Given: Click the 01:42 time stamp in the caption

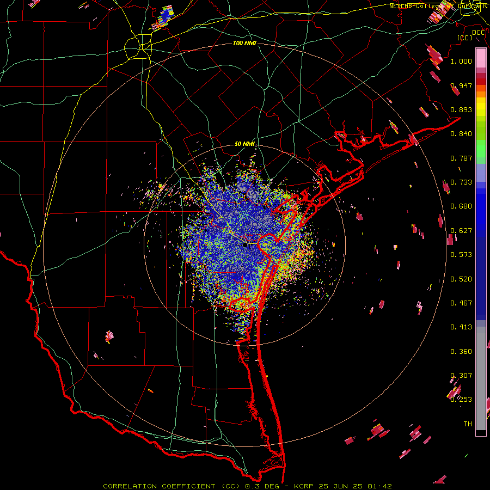Looking at the screenshot, I should [379, 486].
